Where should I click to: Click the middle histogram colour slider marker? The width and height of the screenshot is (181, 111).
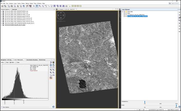[14, 100]
